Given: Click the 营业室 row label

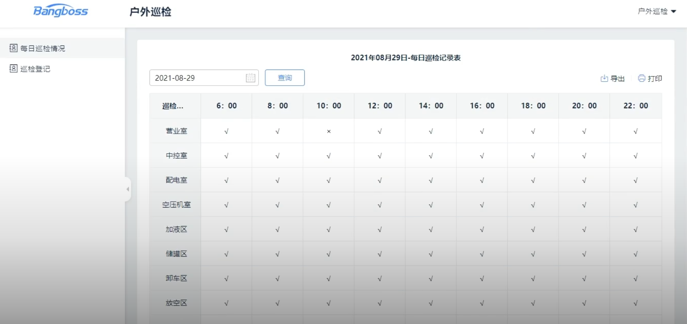Looking at the screenshot, I should (176, 131).
